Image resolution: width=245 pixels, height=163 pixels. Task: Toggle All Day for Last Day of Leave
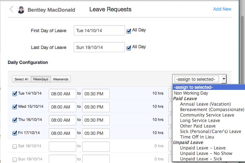(129, 48)
